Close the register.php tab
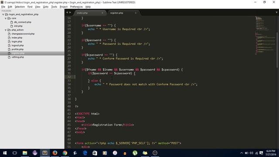 (x=136, y=13)
